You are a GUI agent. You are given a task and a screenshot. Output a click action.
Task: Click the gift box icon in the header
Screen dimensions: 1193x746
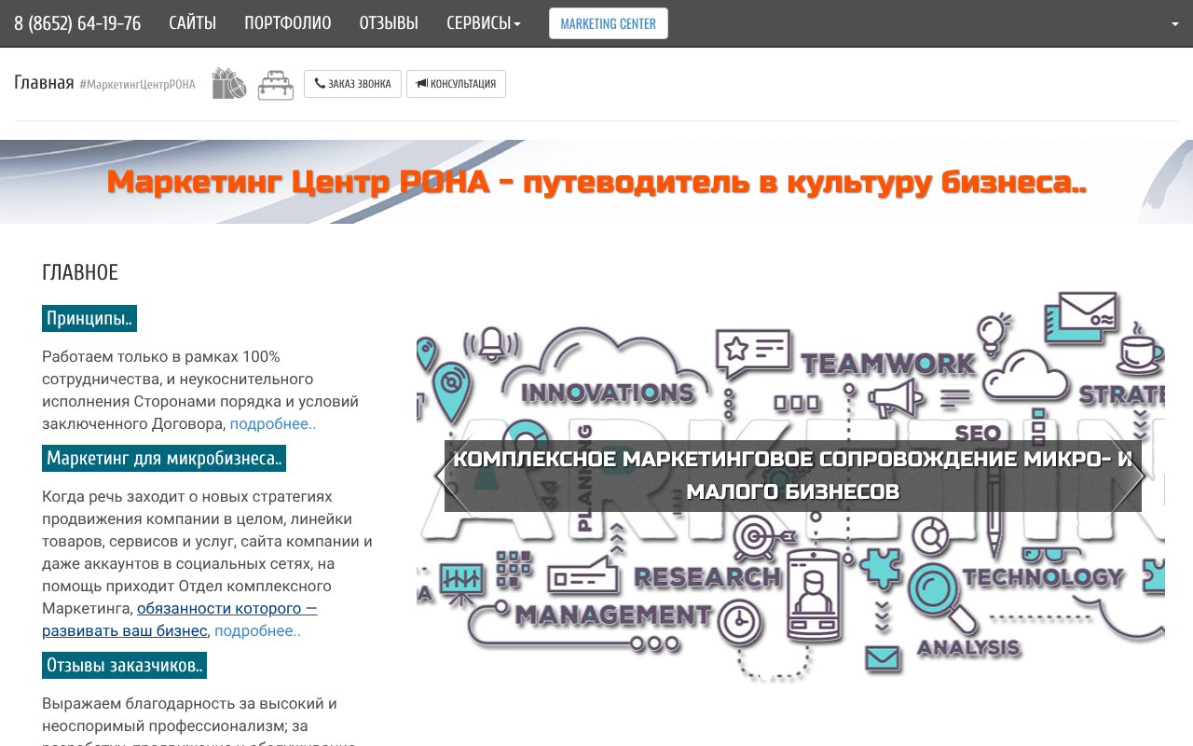(227, 83)
